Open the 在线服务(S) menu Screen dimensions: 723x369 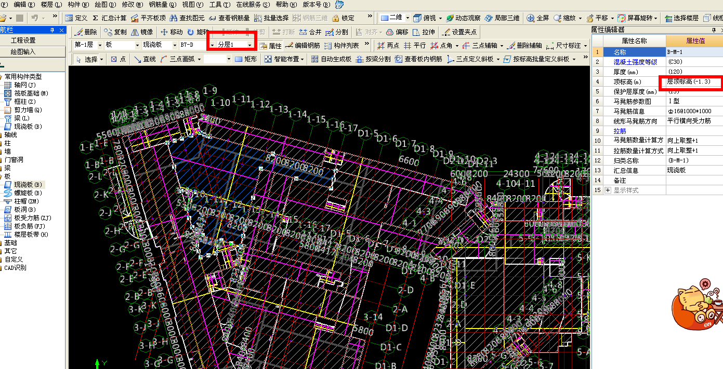(253, 4)
